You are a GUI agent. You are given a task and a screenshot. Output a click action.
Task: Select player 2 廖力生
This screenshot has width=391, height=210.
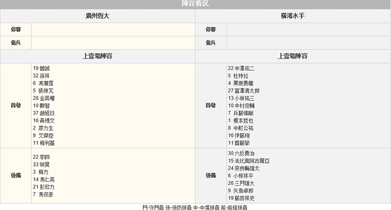coord(43,128)
